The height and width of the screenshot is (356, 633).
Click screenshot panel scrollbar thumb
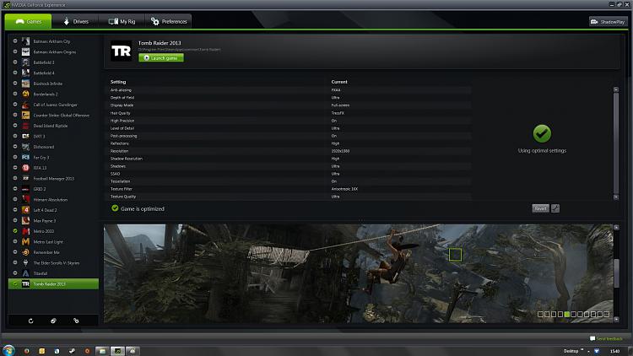click(616, 273)
